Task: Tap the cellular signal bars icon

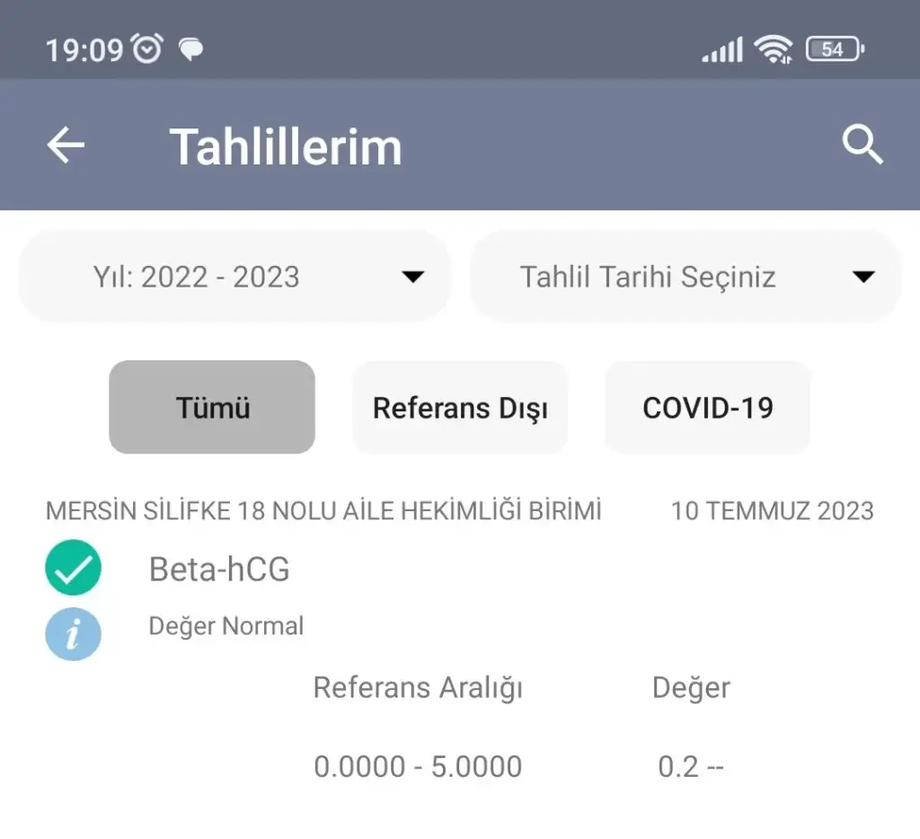Action: coord(722,49)
